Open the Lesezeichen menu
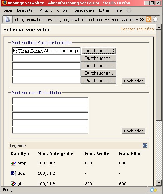The height and width of the screenshot is (194, 163). pyautogui.click(x=84, y=10)
